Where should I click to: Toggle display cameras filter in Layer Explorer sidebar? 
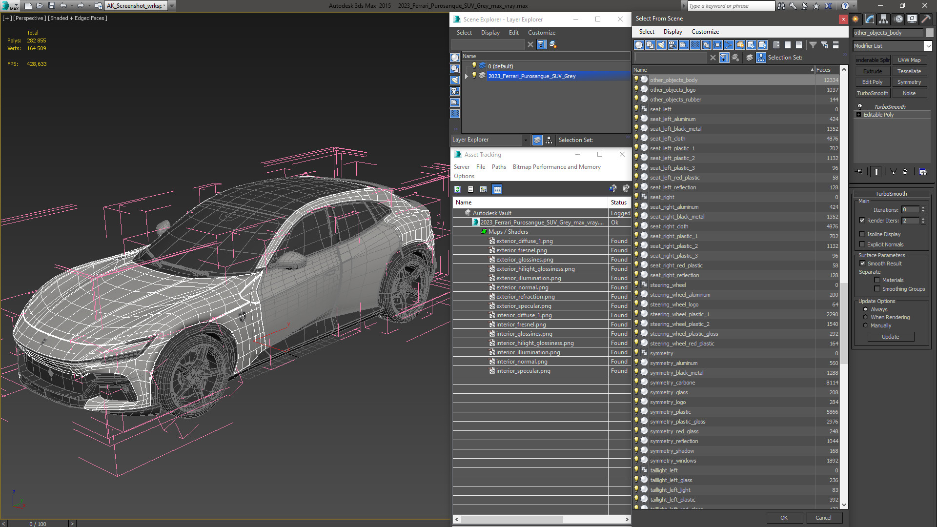tap(455, 91)
